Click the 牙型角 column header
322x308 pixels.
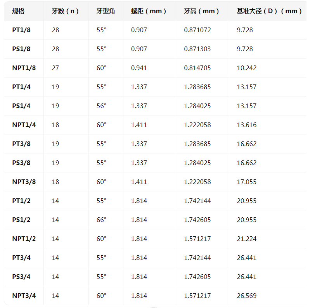(106, 11)
